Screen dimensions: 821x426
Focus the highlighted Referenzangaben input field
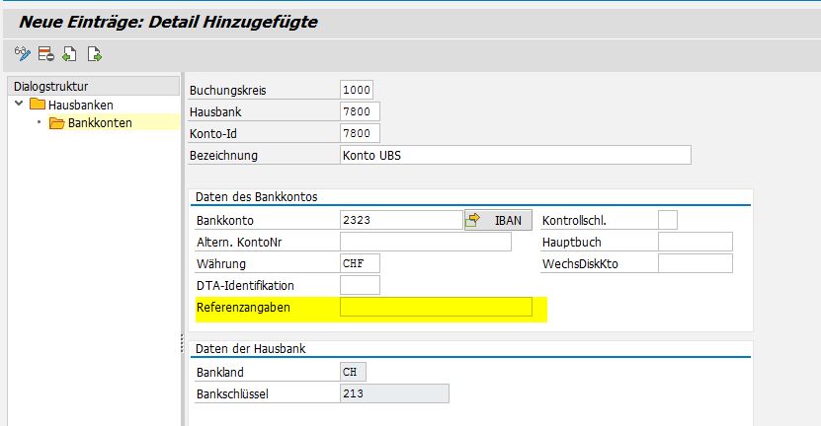pyautogui.click(x=435, y=308)
